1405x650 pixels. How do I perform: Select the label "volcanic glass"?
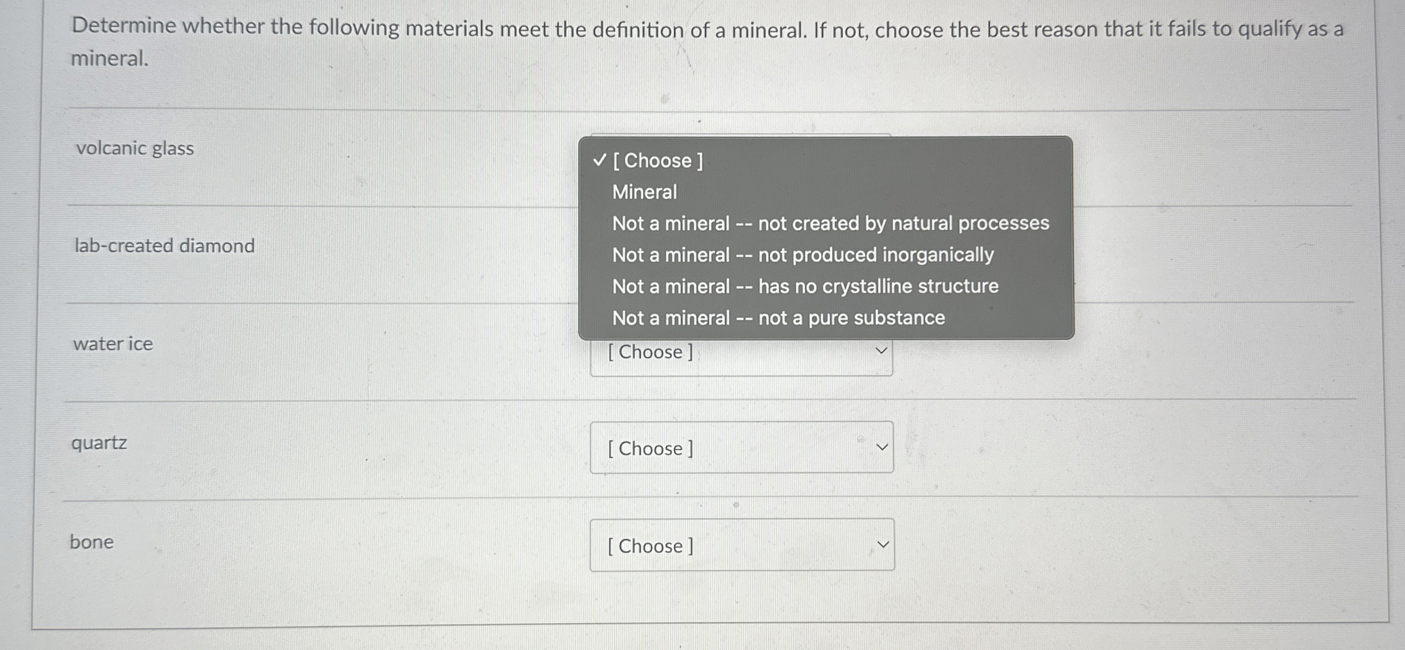(x=133, y=149)
